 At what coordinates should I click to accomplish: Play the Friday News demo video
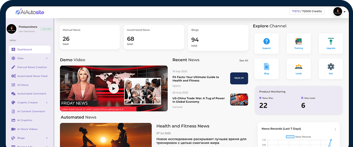pos(114,89)
